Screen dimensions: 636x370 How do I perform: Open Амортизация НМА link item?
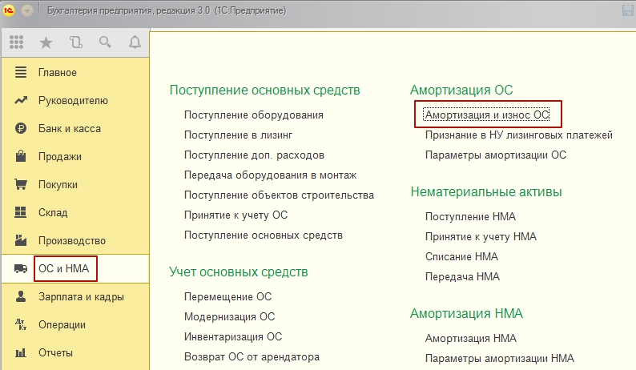coord(471,338)
